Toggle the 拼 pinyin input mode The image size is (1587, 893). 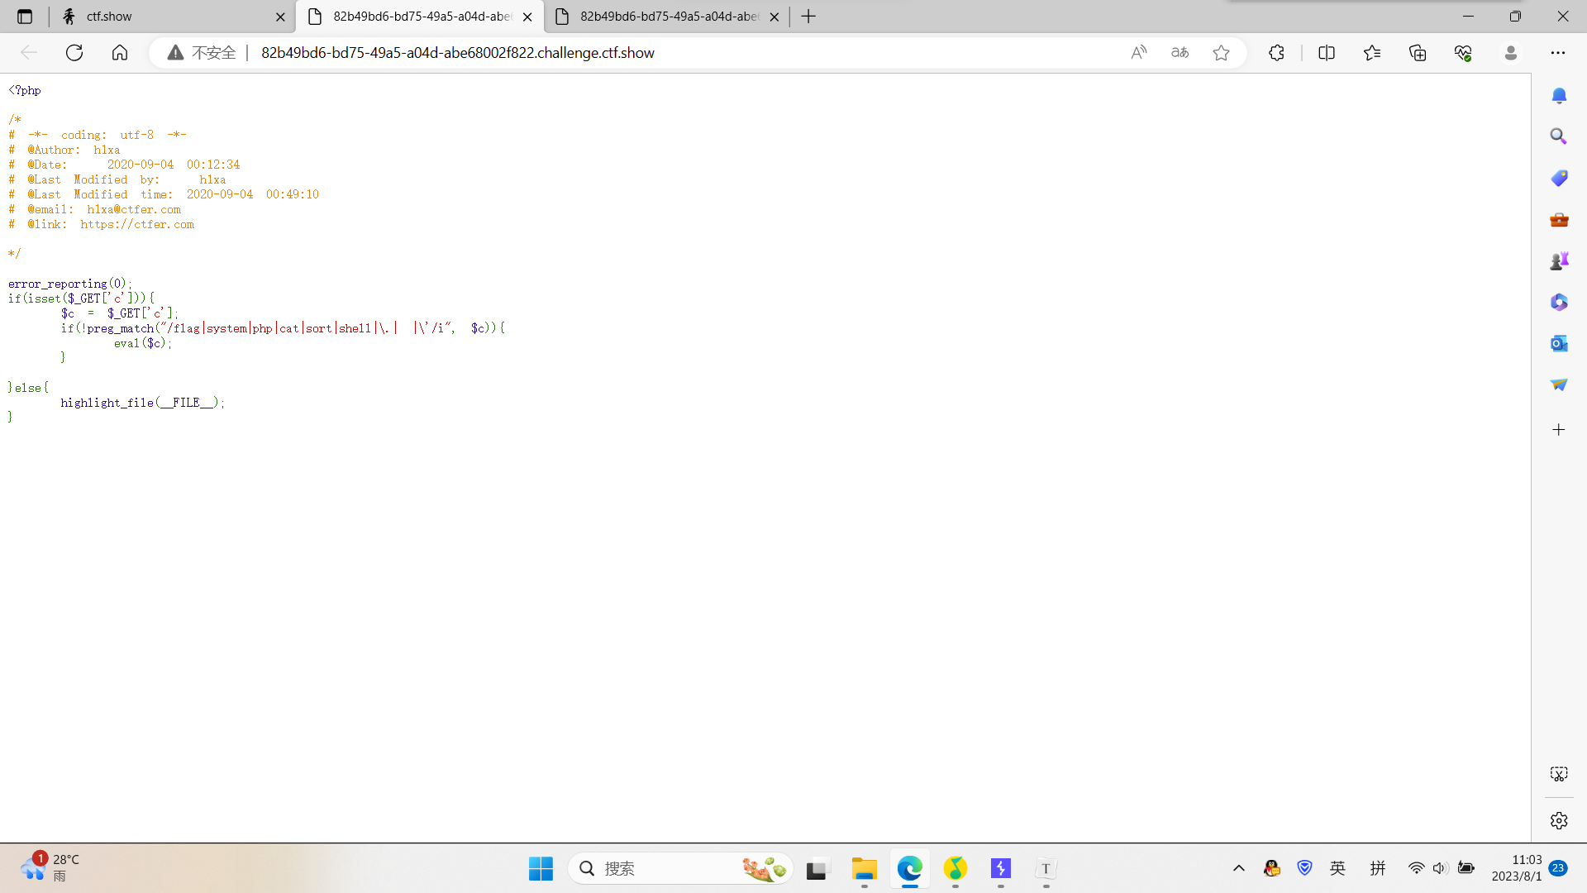click(1378, 868)
